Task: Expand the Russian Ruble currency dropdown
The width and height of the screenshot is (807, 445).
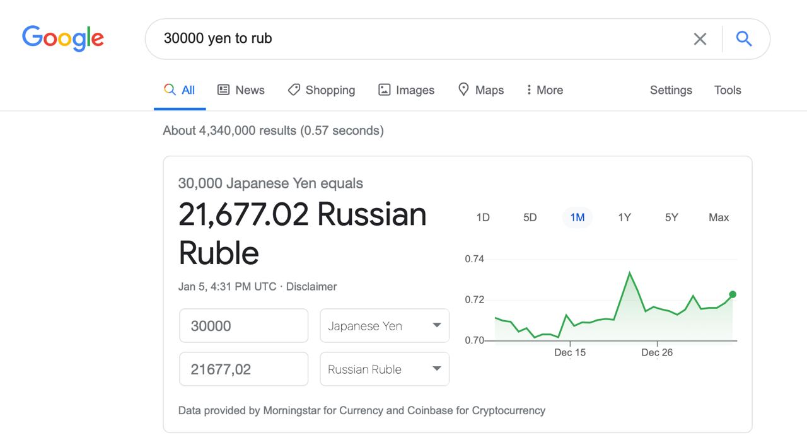Action: coord(385,369)
